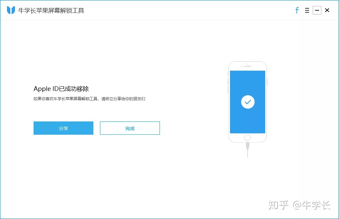The height and width of the screenshot is (219, 339).
Task: Click the 牛学长 app logo icon
Action: [x=11, y=10]
